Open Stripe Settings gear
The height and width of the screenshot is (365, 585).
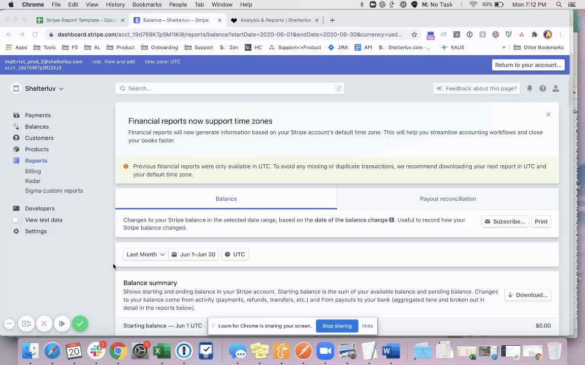pos(16,231)
